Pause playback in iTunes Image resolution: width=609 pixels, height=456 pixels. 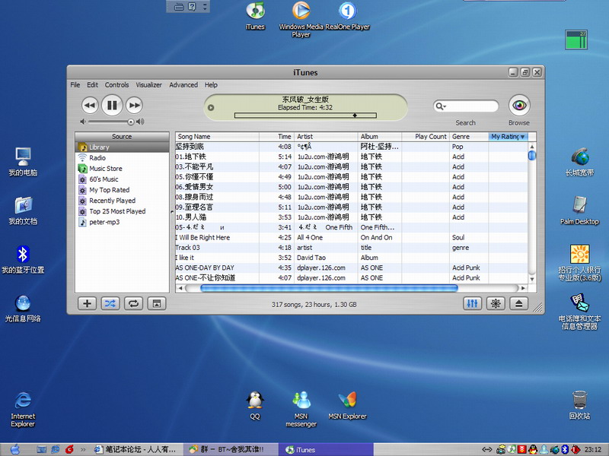[x=112, y=105]
